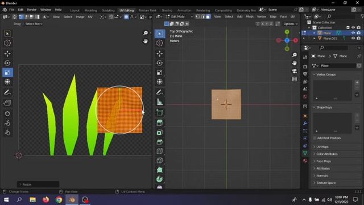Open the Material properties tab
The height and width of the screenshot is (205, 364).
pyautogui.click(x=305, y=161)
